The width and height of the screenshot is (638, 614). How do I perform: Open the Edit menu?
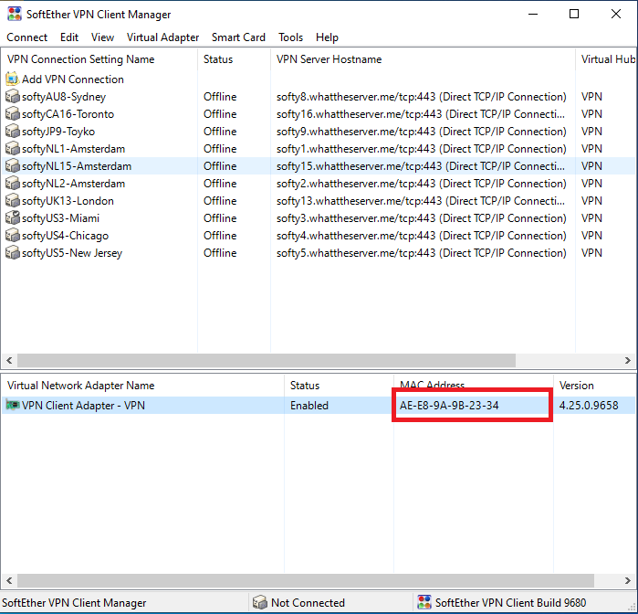click(69, 37)
